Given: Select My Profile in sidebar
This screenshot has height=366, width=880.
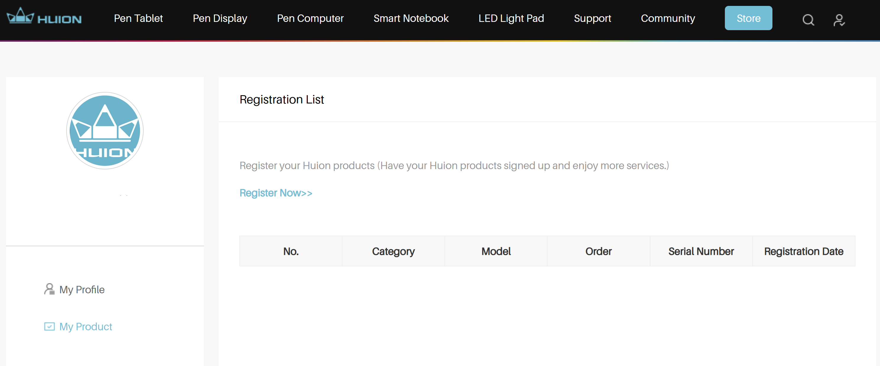Looking at the screenshot, I should click(x=82, y=289).
